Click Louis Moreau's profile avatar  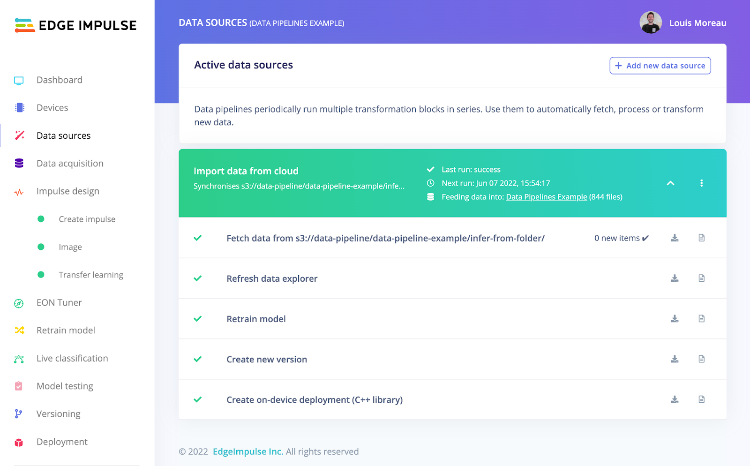coord(651,23)
